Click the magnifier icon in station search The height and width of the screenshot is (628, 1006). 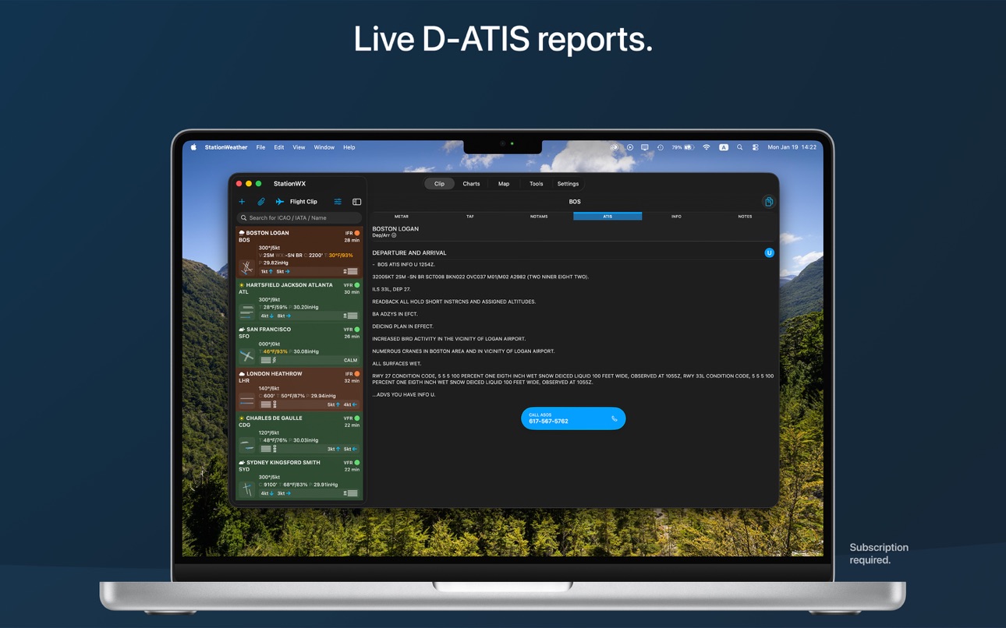[x=243, y=218]
